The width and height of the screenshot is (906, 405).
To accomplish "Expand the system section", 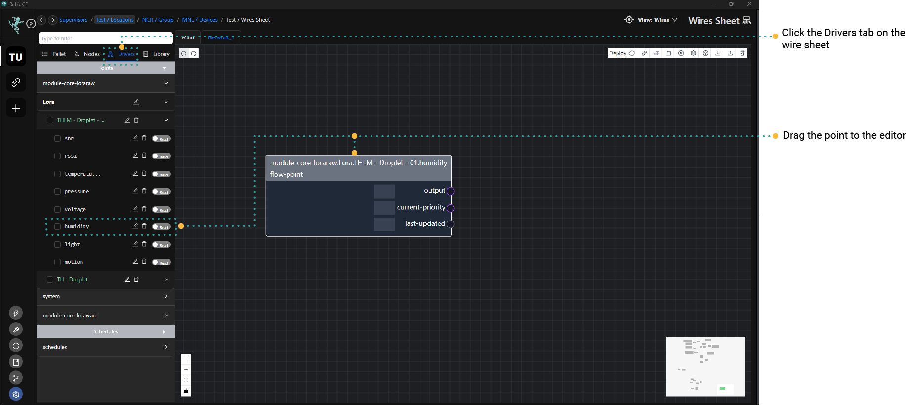I will pos(166,296).
